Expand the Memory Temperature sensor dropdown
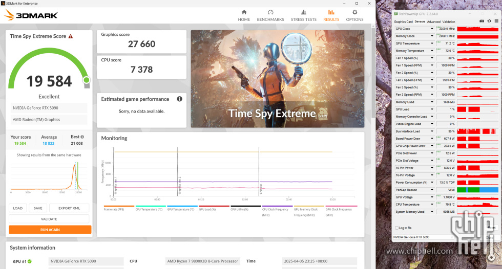The height and width of the screenshot is (269, 502). [x=432, y=51]
